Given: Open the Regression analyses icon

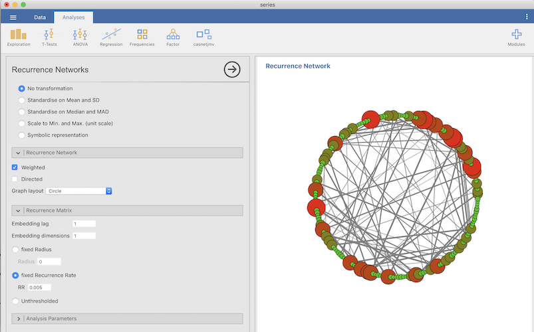Looking at the screenshot, I should coord(111,37).
